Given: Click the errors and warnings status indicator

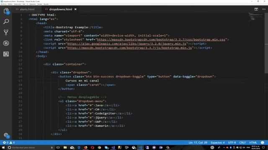Looking at the screenshot, I should (x=9, y=142).
